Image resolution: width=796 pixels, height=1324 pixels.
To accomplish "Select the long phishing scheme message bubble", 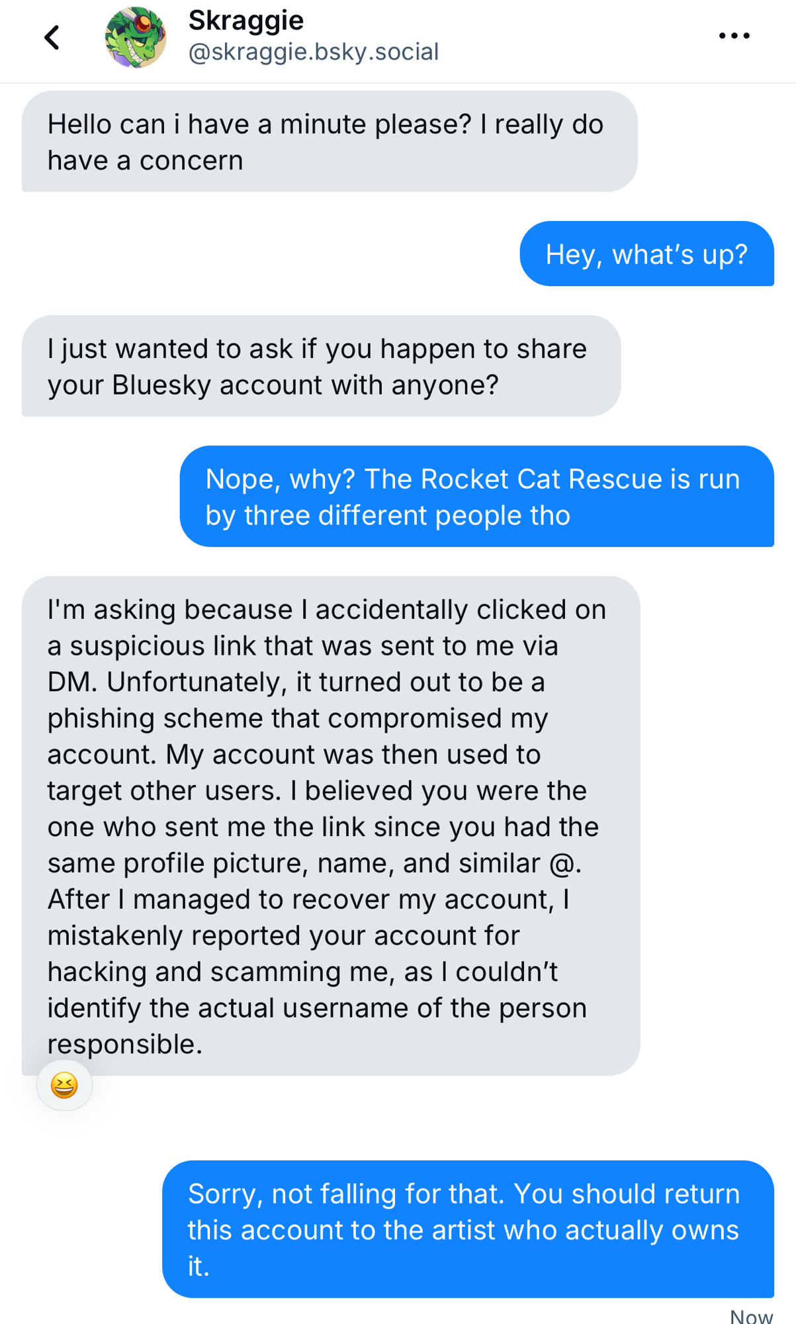I will coord(331,826).
